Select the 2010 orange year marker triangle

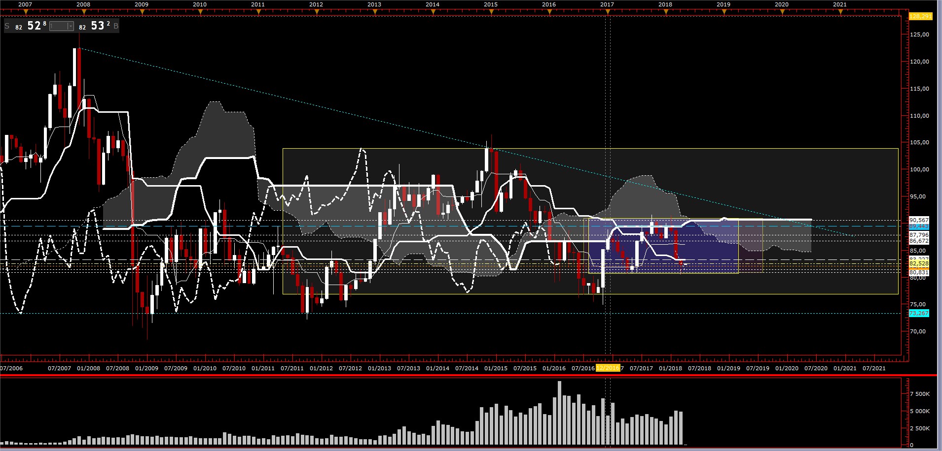(200, 11)
